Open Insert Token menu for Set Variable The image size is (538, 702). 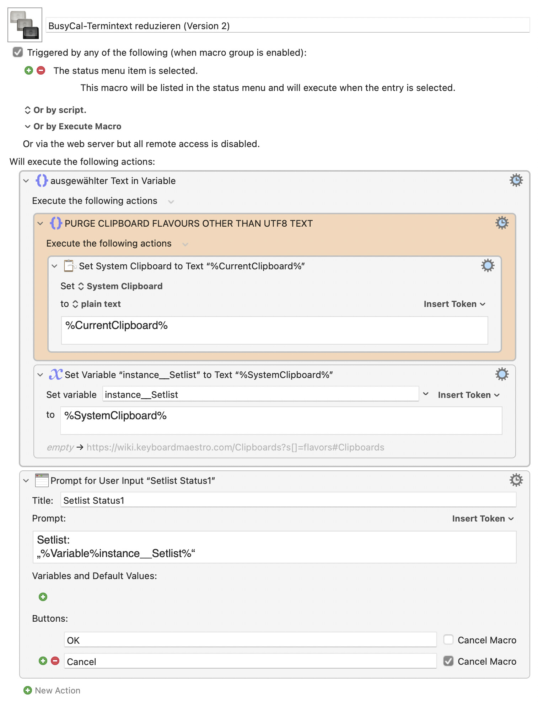[468, 395]
